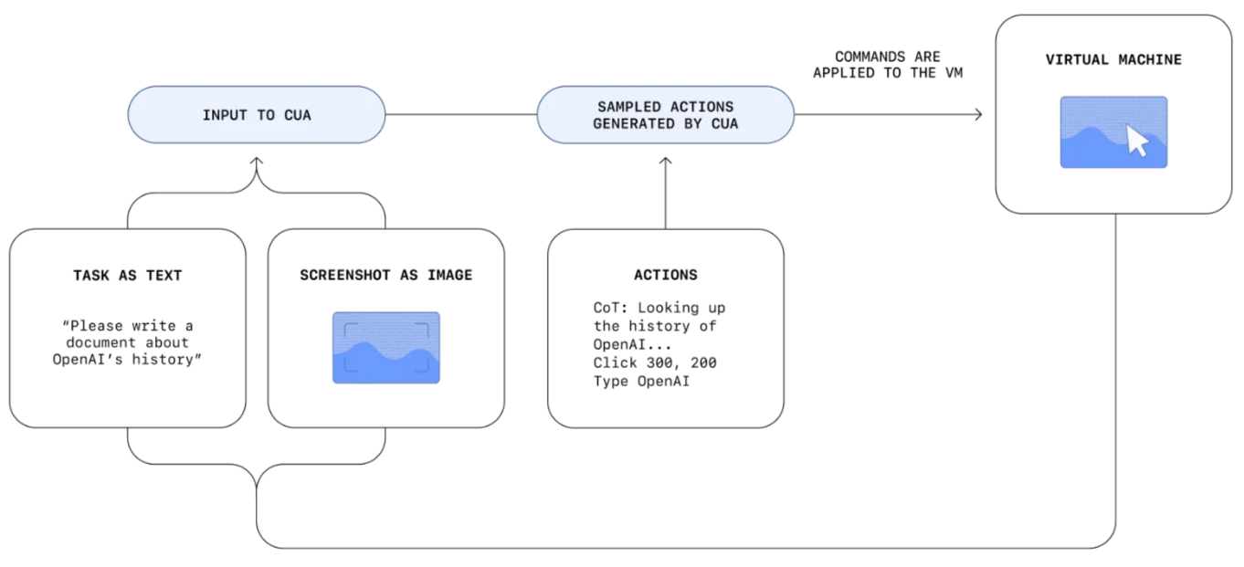This screenshot has width=1244, height=567.
Task: Click the INPUT TO CUA pill
Action: click(256, 115)
